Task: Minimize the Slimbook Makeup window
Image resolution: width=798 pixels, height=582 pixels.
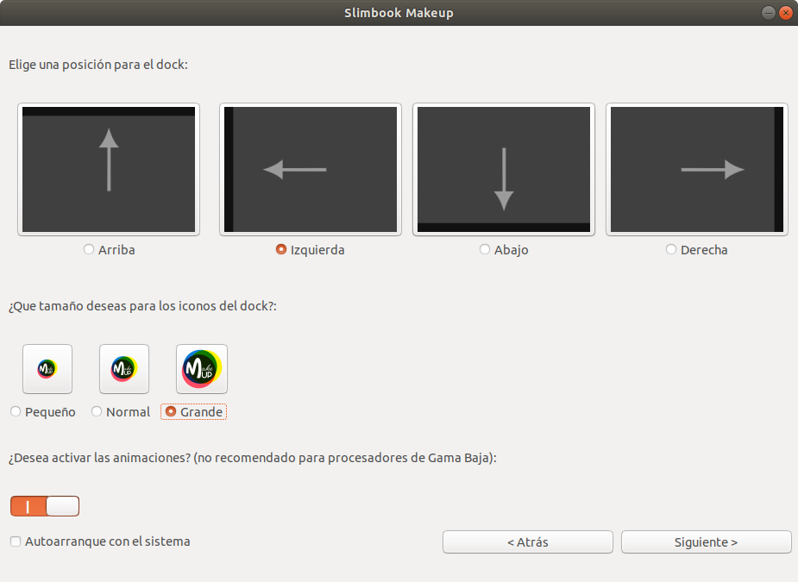Action: (x=768, y=13)
